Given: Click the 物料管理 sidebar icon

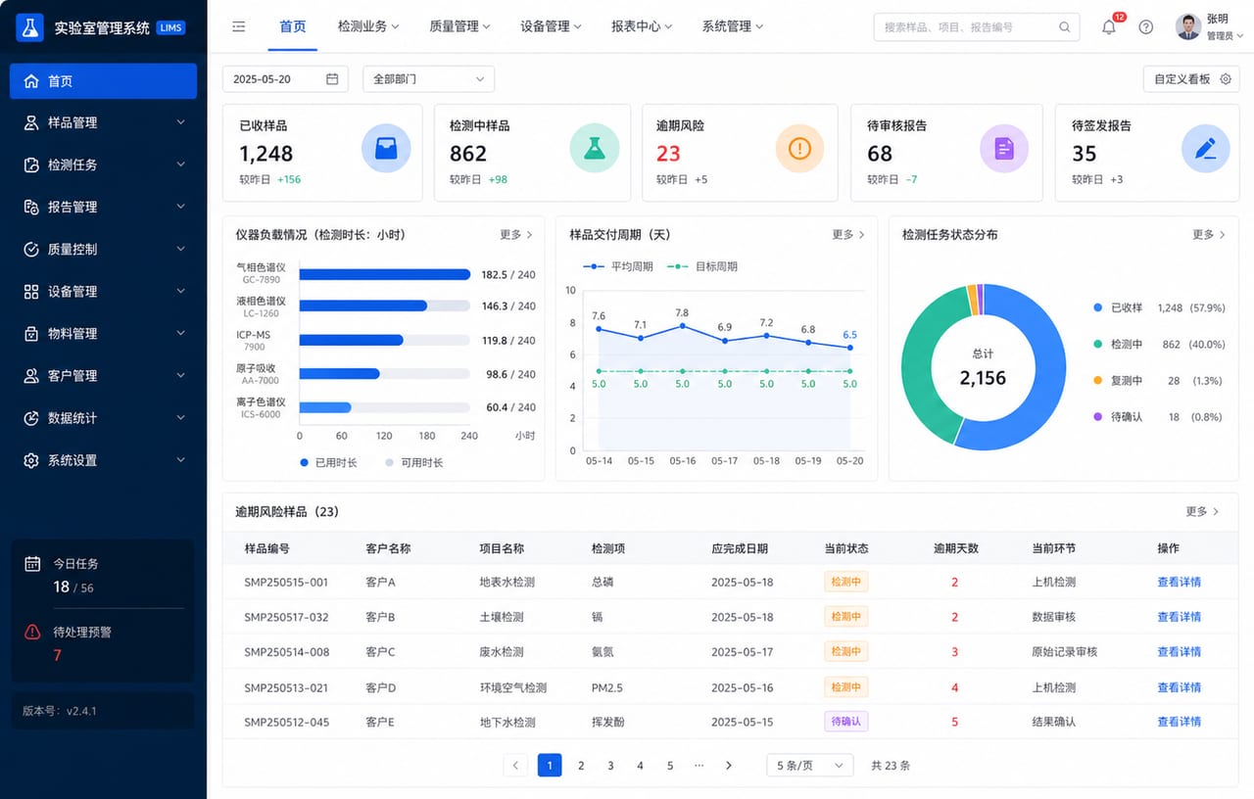Looking at the screenshot, I should pyautogui.click(x=31, y=333).
